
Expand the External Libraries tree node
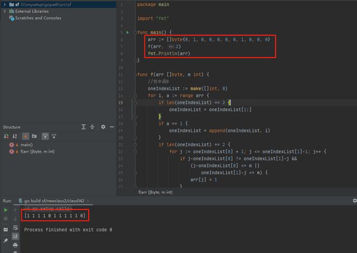point(4,11)
